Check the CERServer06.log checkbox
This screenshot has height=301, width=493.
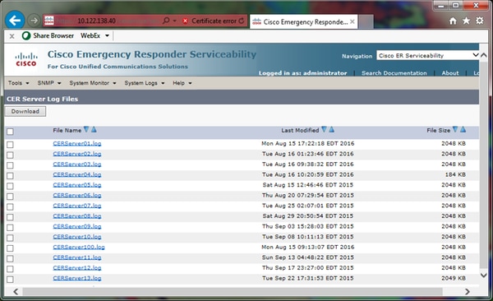pos(10,197)
